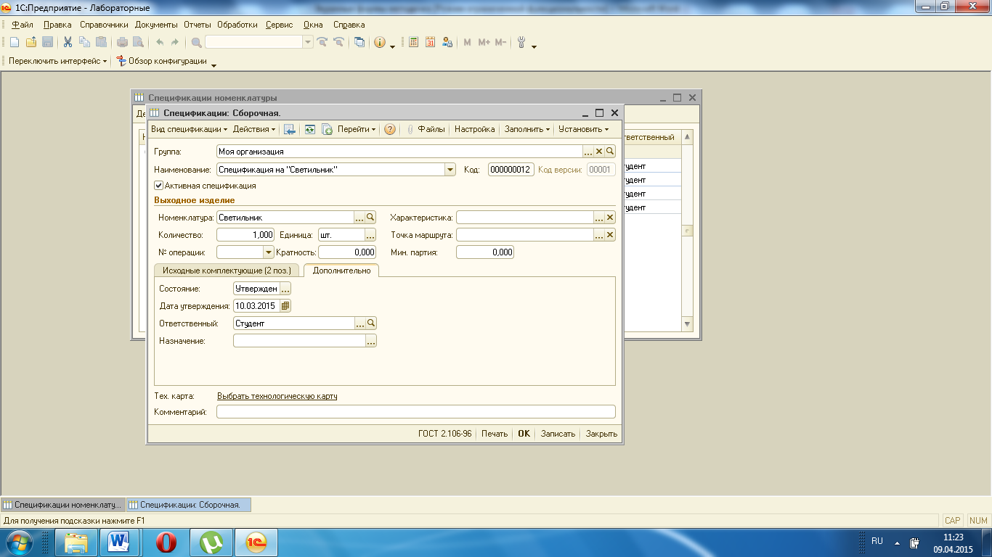Click the Печать button
Screen dimensions: 992x557
(495, 434)
